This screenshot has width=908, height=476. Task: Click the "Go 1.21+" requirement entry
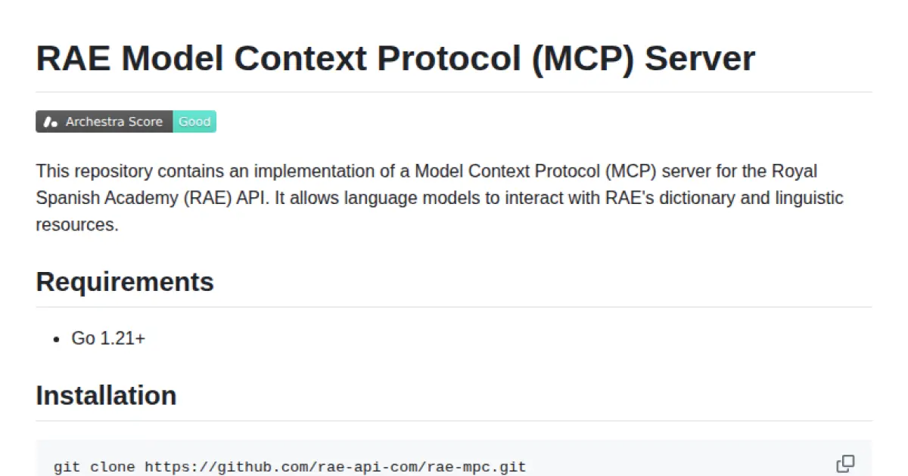pos(108,338)
